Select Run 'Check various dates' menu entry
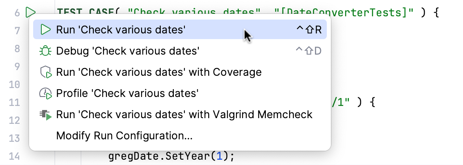The image size is (463, 165). tap(121, 29)
